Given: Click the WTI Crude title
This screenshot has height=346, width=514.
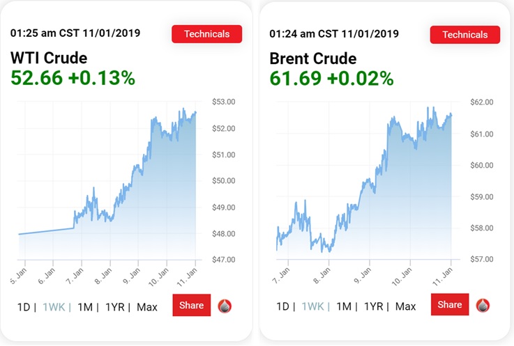Looking at the screenshot, I should [x=49, y=58].
